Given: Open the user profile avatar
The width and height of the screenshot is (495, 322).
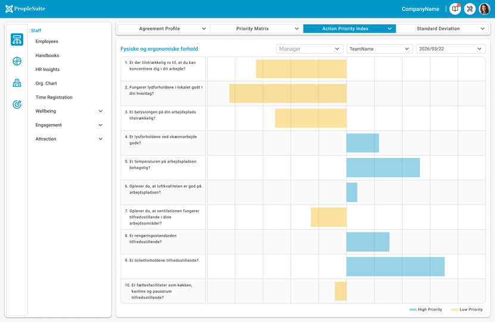Looking at the screenshot, I should click(485, 9).
